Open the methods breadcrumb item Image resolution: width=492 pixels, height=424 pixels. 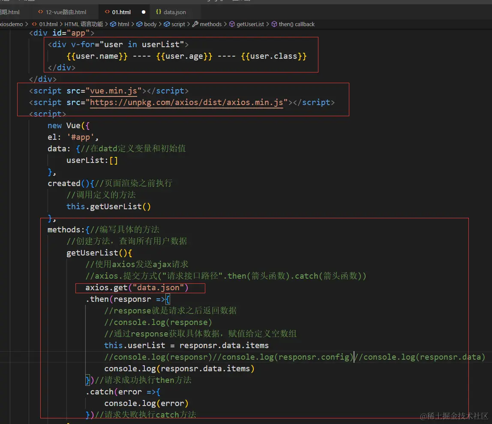pyautogui.click(x=210, y=24)
